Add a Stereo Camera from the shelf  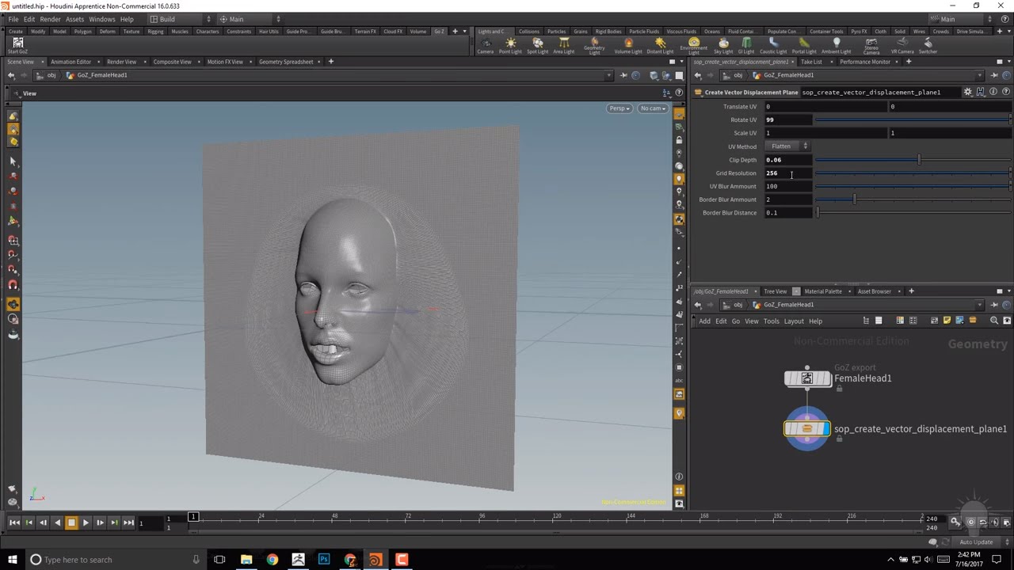871,46
